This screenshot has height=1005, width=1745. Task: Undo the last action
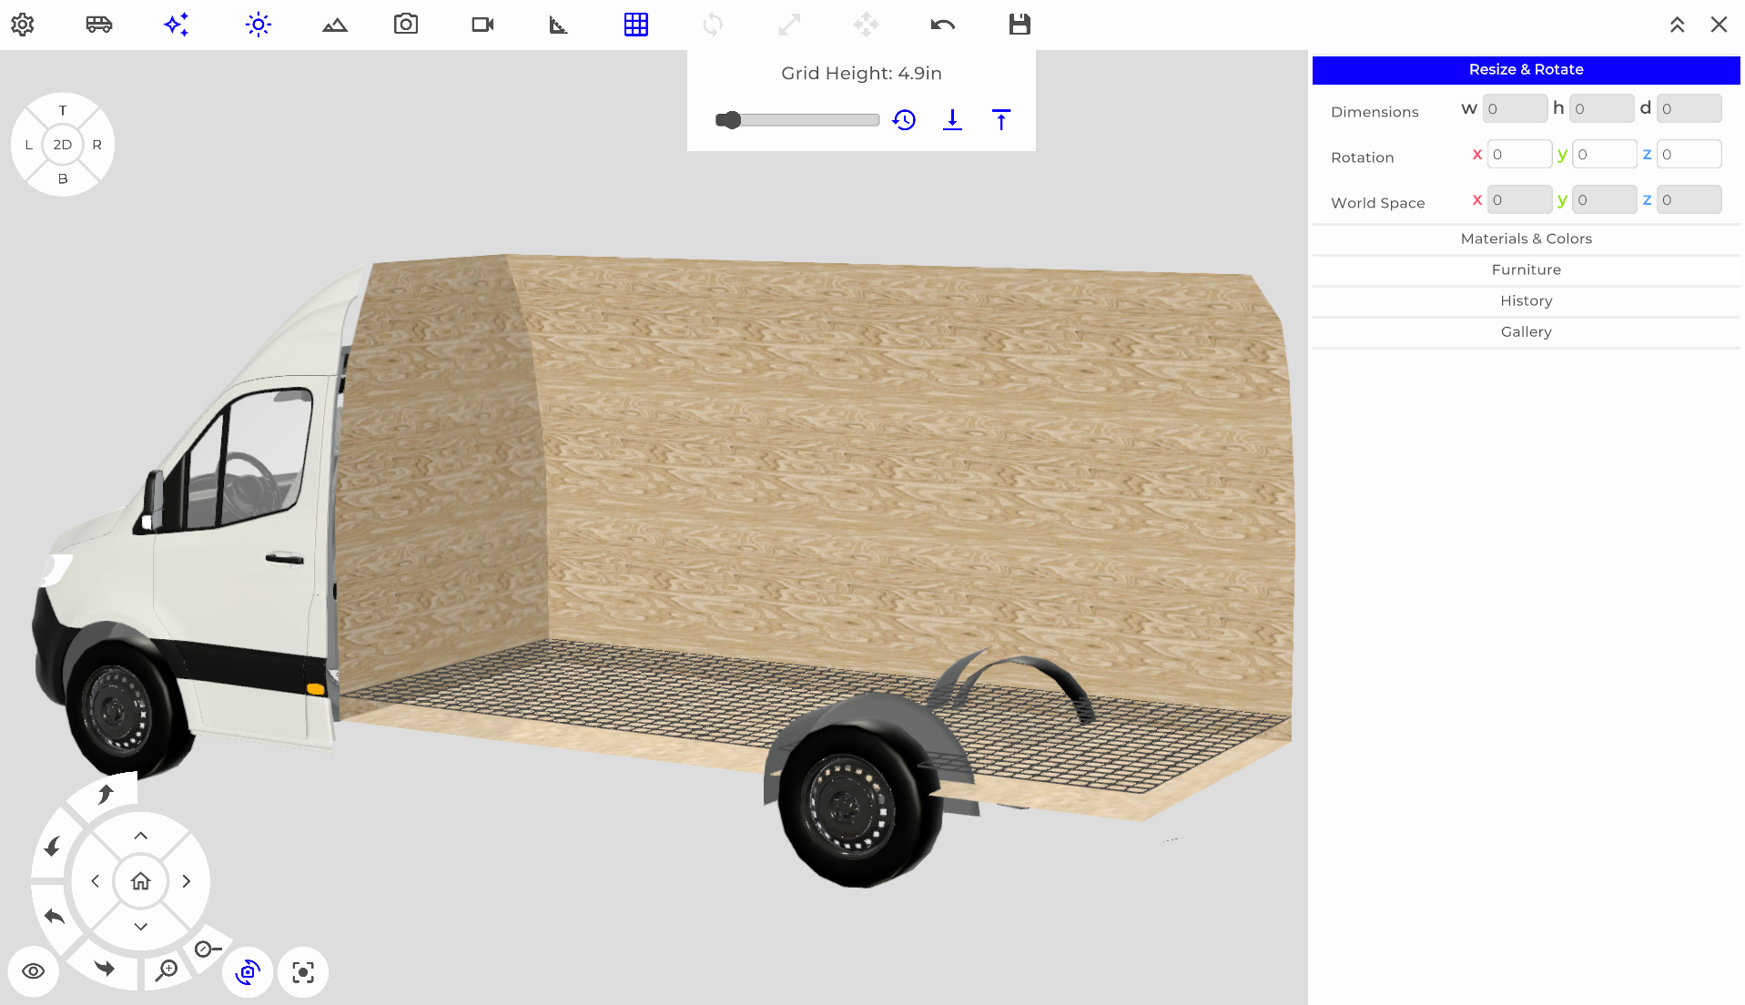tap(943, 25)
